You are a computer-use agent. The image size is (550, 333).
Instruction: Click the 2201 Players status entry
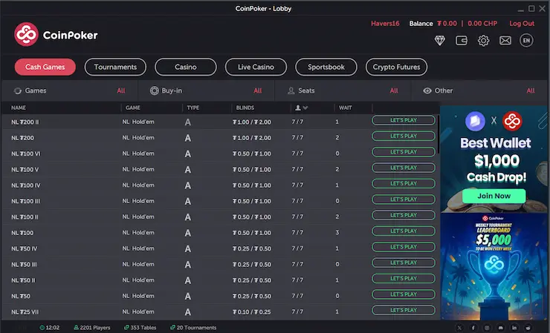click(x=92, y=328)
